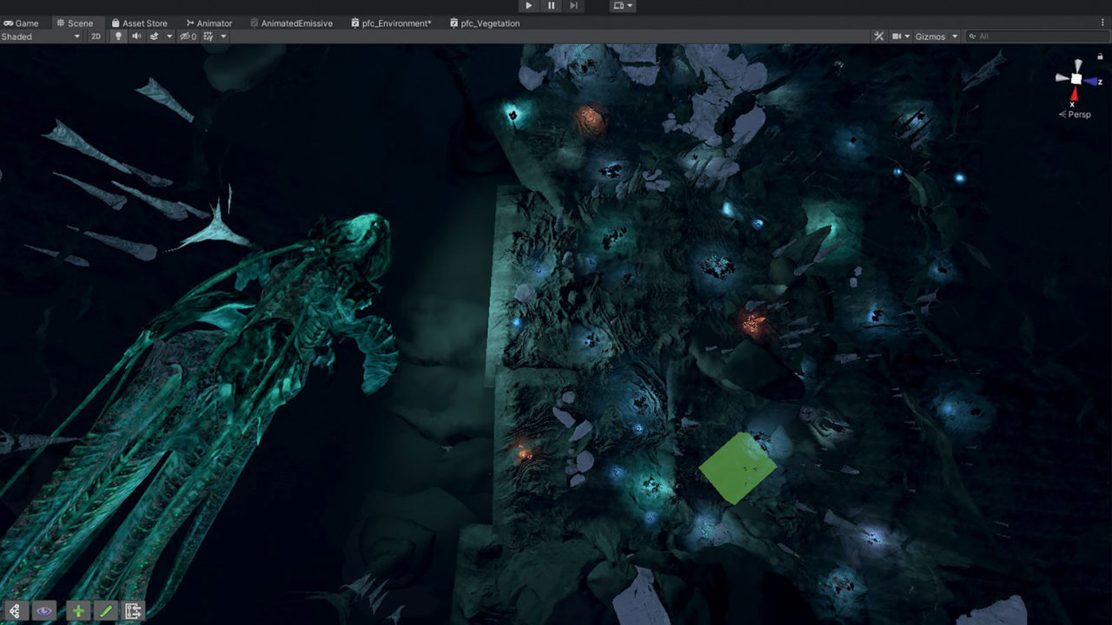1112x625 pixels.
Task: Toggle 2D view mode
Action: (96, 36)
